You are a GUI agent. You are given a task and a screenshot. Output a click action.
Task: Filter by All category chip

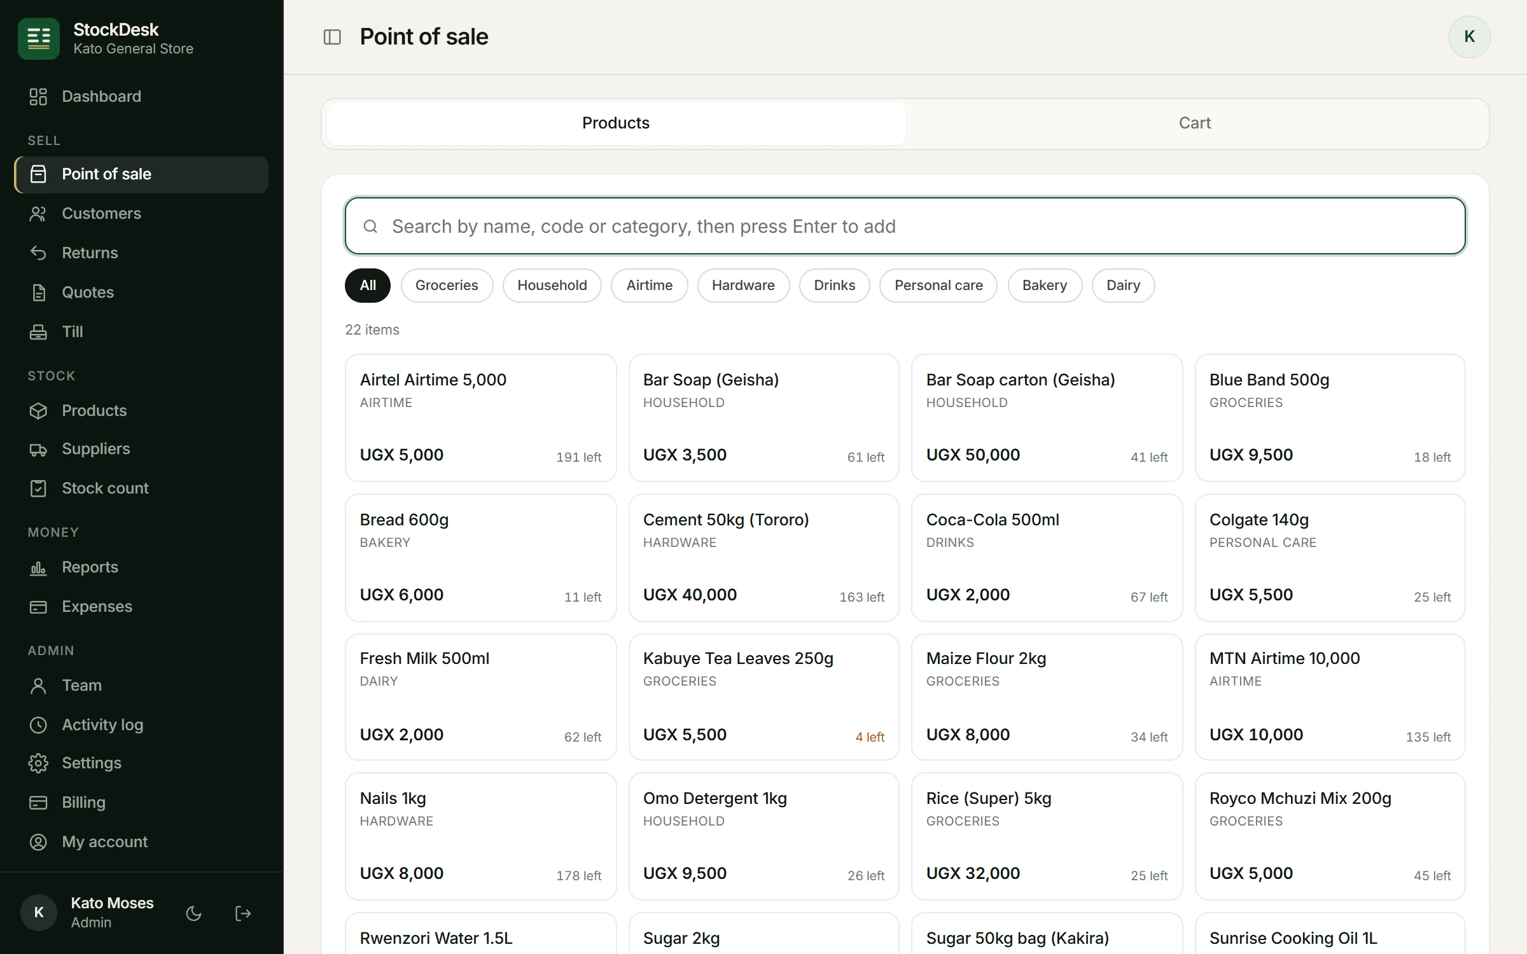(x=368, y=286)
